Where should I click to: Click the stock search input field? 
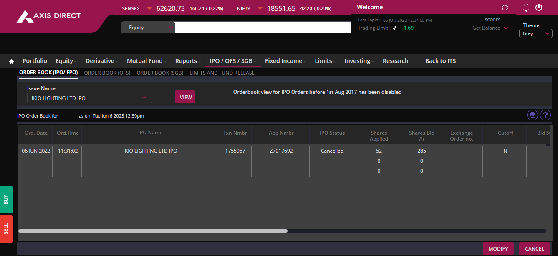pyautogui.click(x=263, y=28)
